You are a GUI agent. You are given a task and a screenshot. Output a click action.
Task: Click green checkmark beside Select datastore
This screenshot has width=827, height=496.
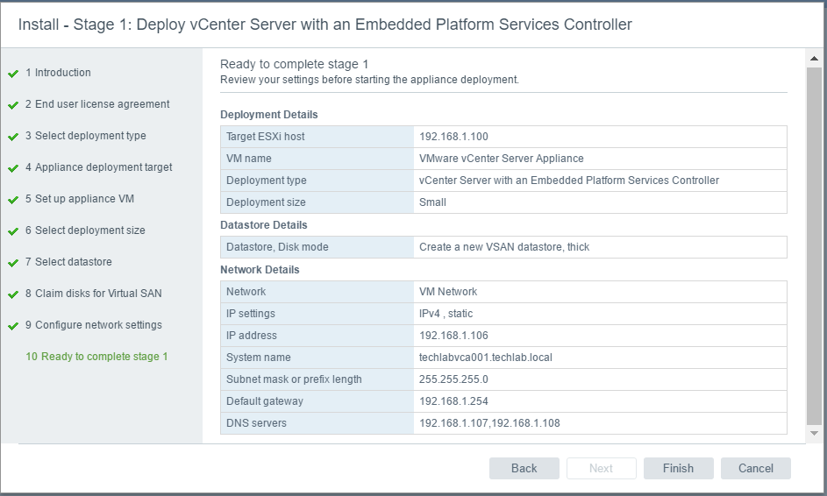(13, 263)
